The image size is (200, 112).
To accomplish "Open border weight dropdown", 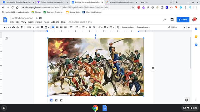I will [x=106, y=27].
